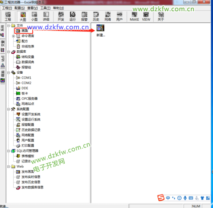Image resolution: width=213 pixels, height=208 pixels.
Task: Click the VIEW toolbar icon
Action: (146, 16)
